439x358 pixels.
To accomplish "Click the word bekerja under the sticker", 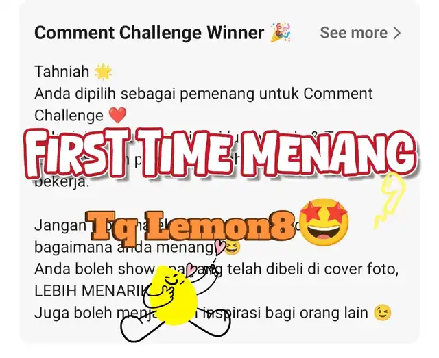I will coord(62,181).
